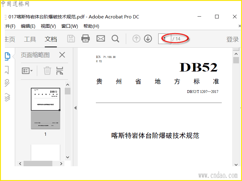The width and height of the screenshot is (242, 181).
Task: Delete selected page with trash icon
Action: [x=47, y=71]
